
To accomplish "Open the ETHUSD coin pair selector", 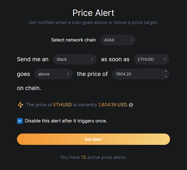I will [151, 59].
